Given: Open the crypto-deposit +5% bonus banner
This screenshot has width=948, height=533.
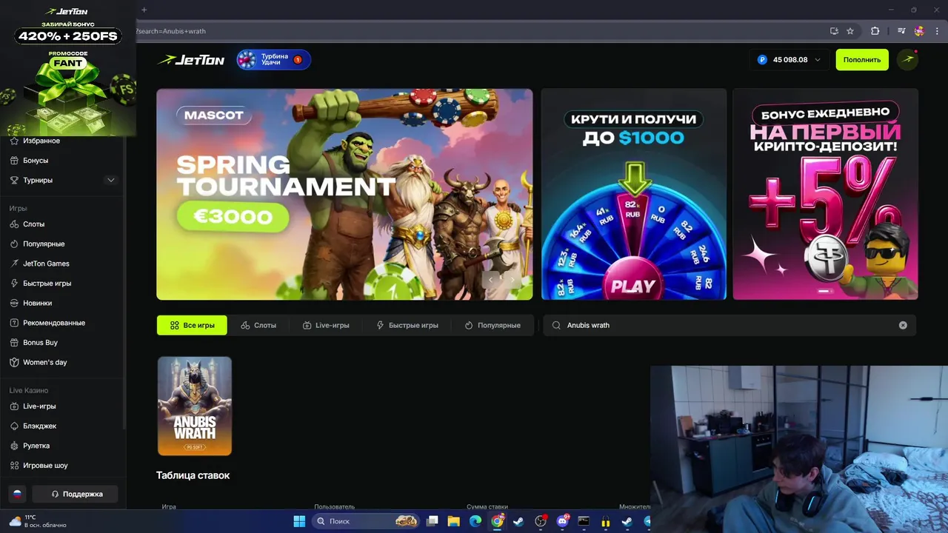Looking at the screenshot, I should coord(825,194).
